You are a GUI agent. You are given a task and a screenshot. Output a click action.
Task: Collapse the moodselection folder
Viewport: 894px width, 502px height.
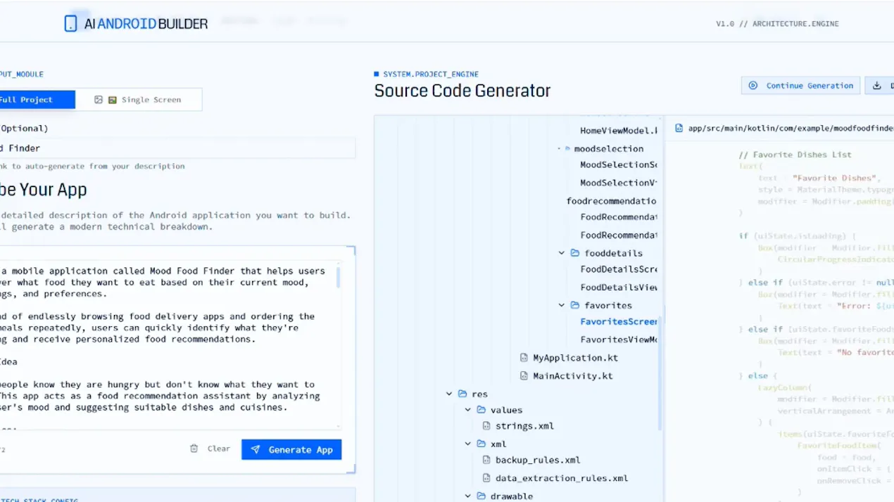[x=559, y=149]
